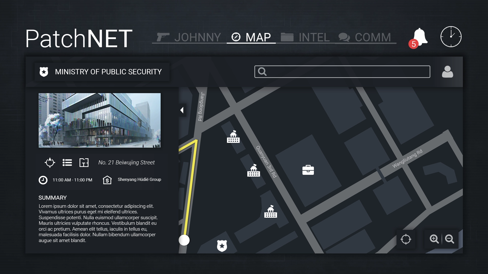Image resolution: width=488 pixels, height=274 pixels.
Task: Zoom out on the map
Action: pyautogui.click(x=449, y=239)
